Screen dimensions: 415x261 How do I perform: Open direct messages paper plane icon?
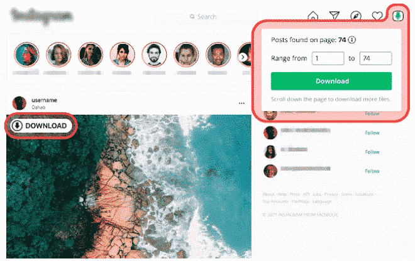[335, 16]
